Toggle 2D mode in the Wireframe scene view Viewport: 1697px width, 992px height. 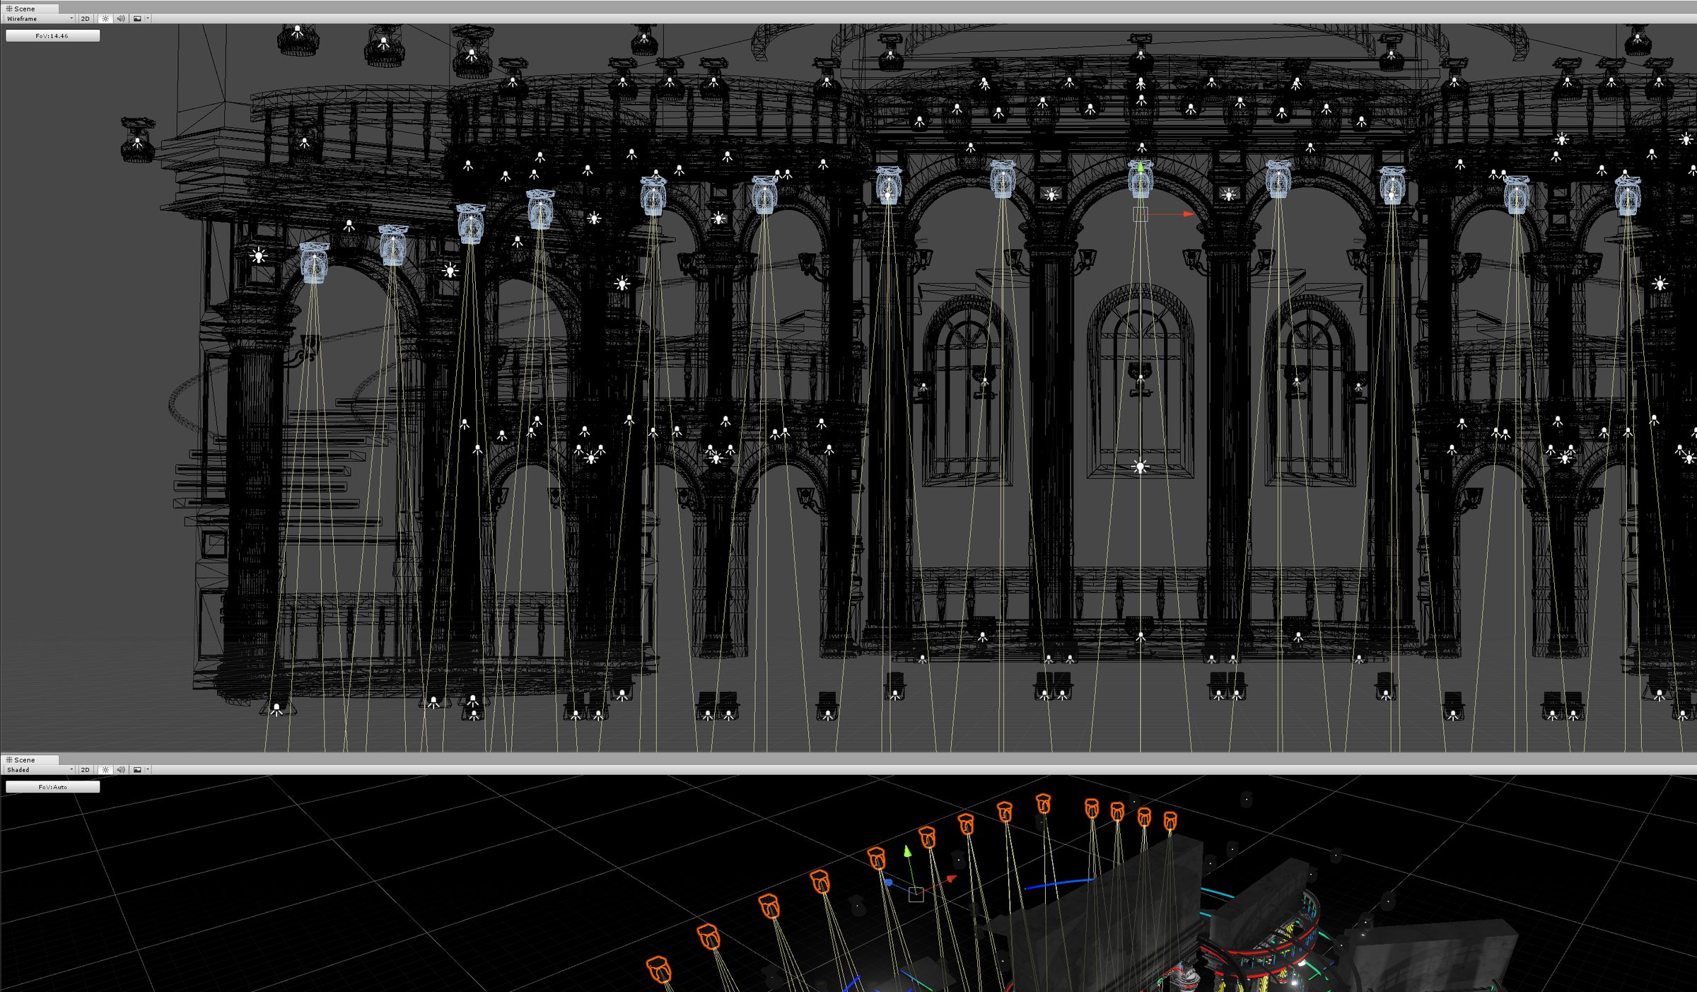click(x=86, y=18)
